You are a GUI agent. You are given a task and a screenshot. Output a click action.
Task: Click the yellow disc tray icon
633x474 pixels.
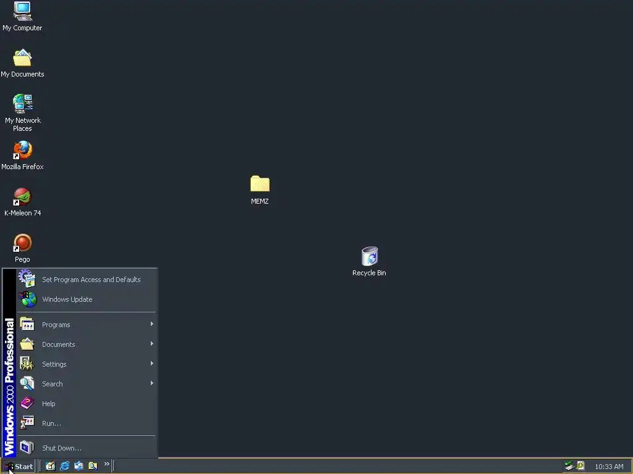point(580,466)
